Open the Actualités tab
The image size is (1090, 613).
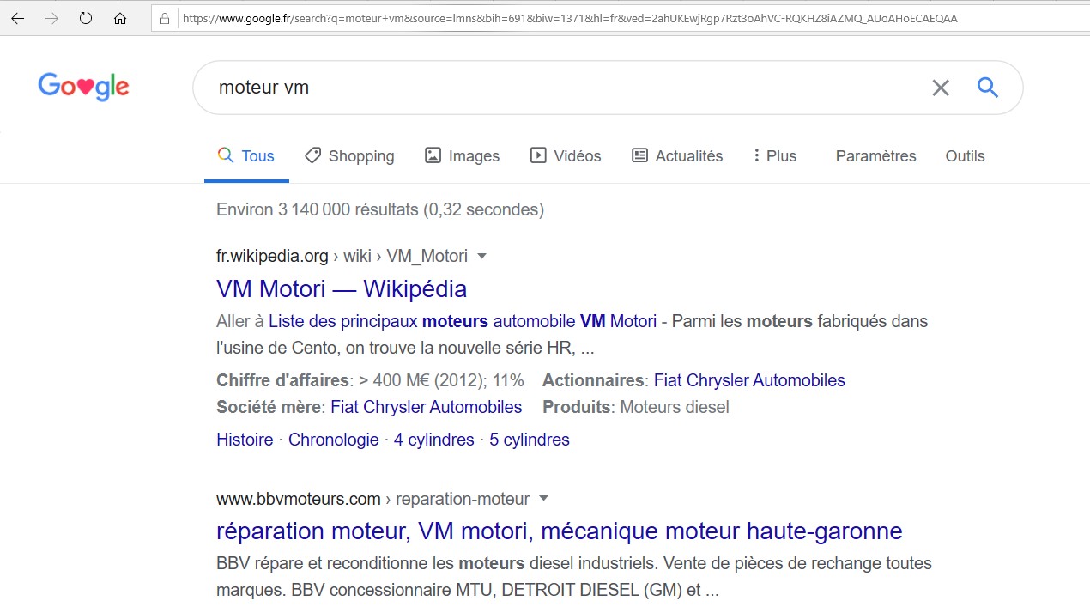(677, 156)
